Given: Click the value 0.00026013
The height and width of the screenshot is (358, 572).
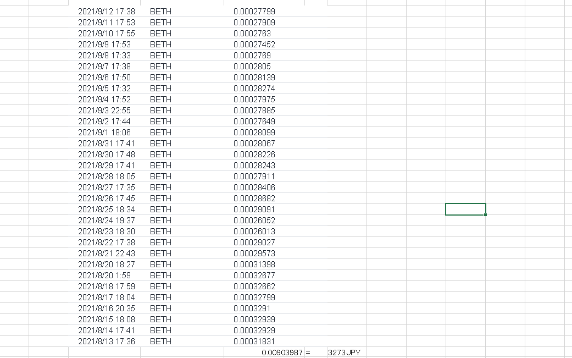Looking at the screenshot, I should click(254, 232).
